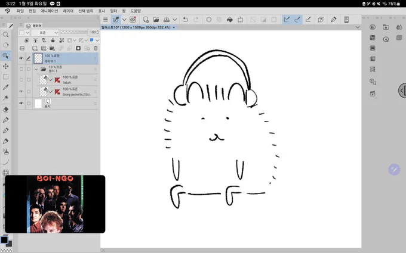
Task: Select the black foreground color swatch
Action: click(4, 240)
